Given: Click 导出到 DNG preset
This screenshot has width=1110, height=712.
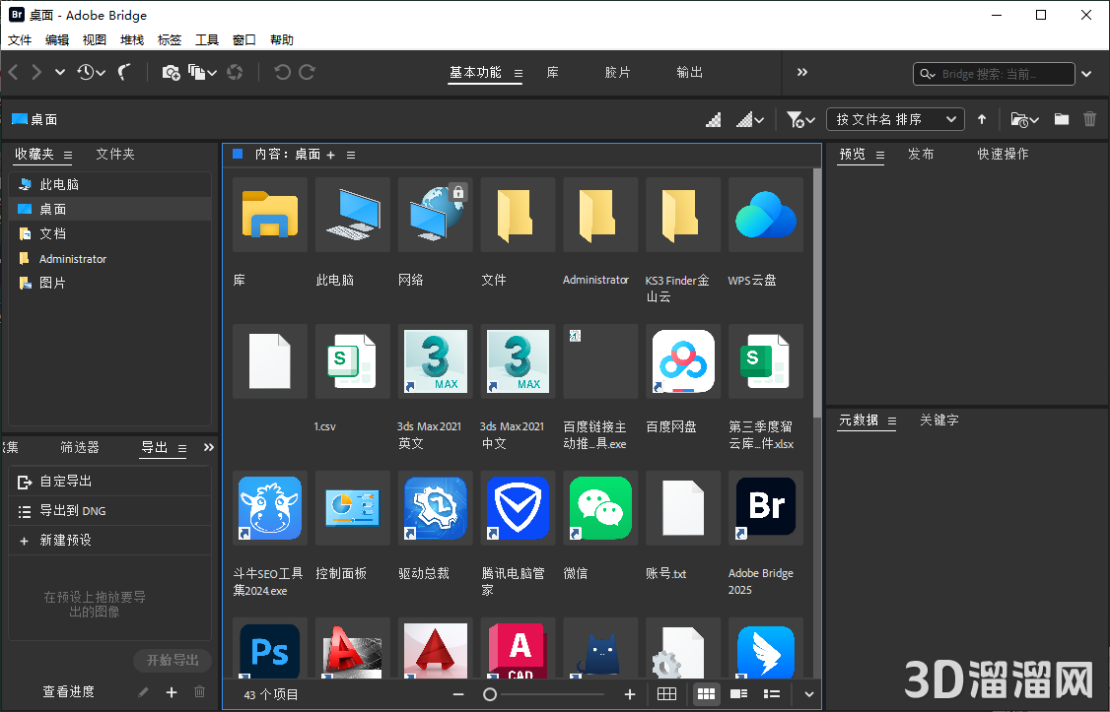Looking at the screenshot, I should pyautogui.click(x=110, y=510).
